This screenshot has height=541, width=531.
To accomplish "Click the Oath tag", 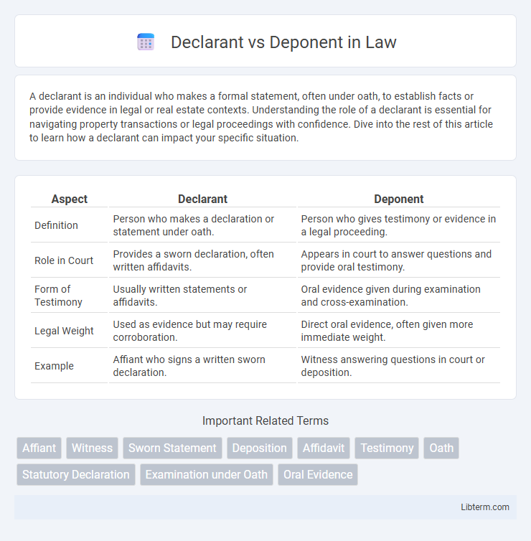I will (x=441, y=448).
